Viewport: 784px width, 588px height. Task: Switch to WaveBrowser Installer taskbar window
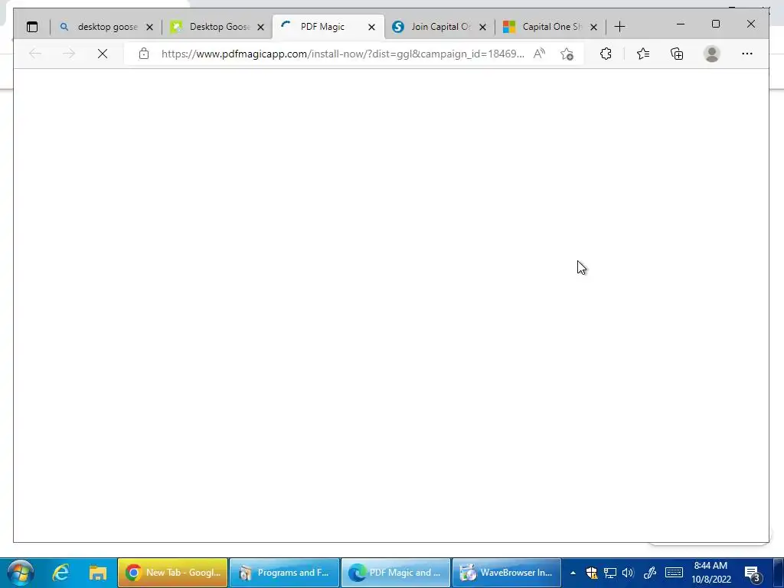pyautogui.click(x=507, y=573)
